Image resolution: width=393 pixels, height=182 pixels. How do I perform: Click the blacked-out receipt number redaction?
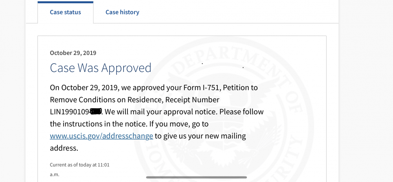96,112
